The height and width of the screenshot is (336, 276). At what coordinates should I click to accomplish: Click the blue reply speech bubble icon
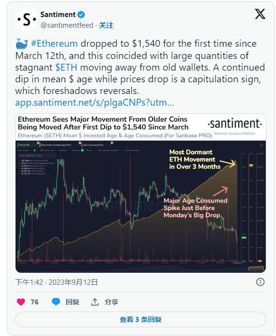click(56, 302)
